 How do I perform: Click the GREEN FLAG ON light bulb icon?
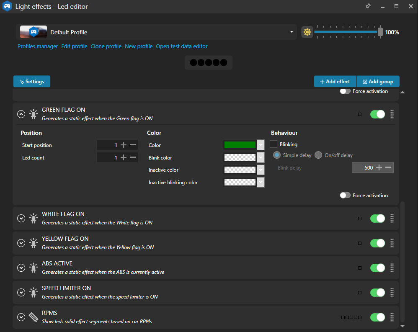point(33,114)
